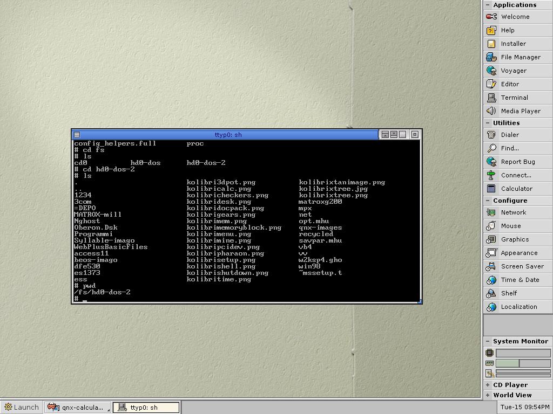
Task: Expand the CD Player section
Action: [x=488, y=385]
